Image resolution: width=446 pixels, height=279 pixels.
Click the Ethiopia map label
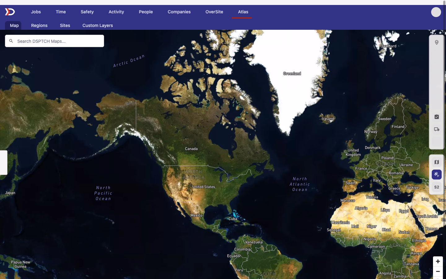point(419,241)
